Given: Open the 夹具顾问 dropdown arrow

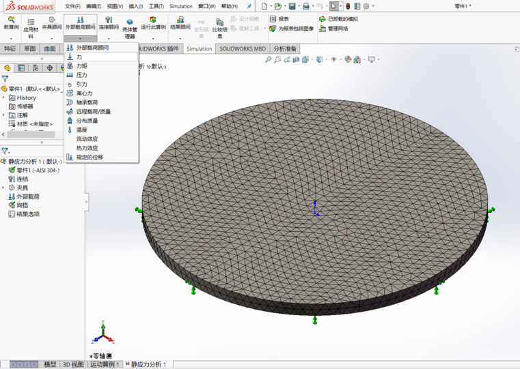Looking at the screenshot, I should (52, 38).
